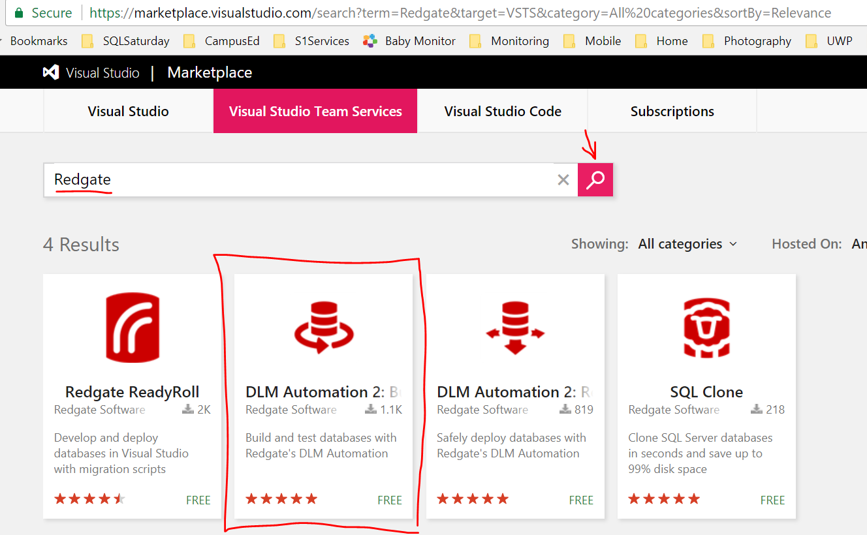The image size is (867, 535).
Task: Open the Photography bookmark folder
Action: tap(747, 41)
